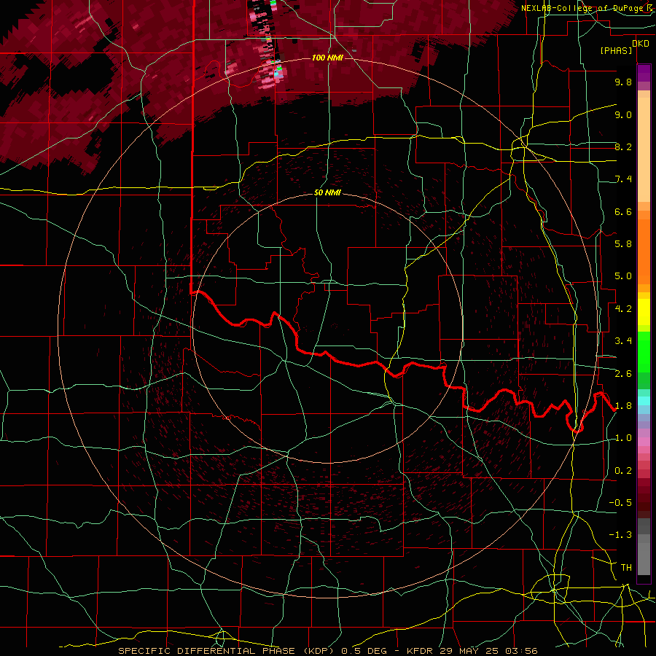
Task: Click the 1.8 value on the color scale
Action: [623, 406]
